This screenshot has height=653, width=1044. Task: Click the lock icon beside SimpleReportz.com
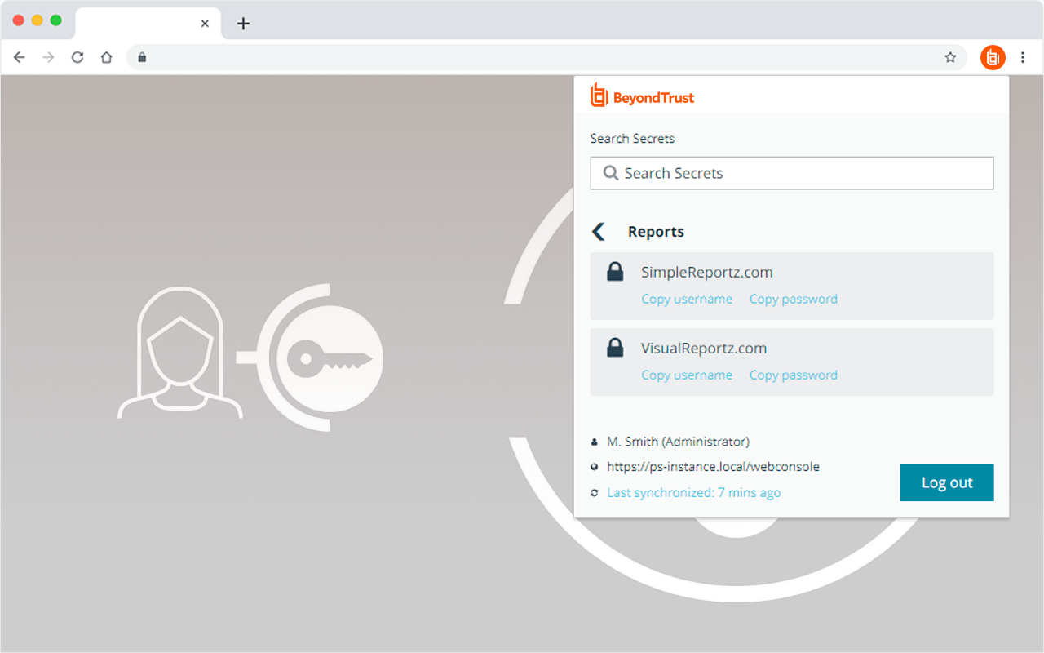(x=617, y=272)
